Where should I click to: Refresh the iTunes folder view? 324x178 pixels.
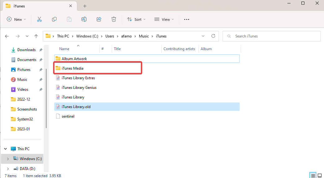coord(213,36)
